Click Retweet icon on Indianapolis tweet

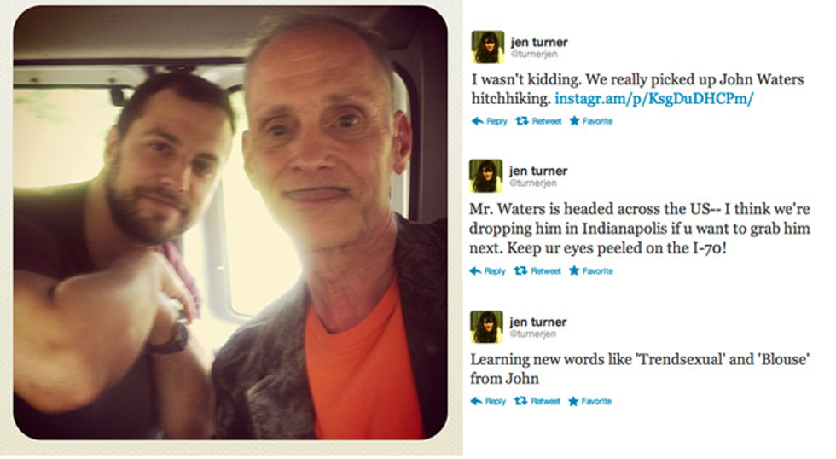(520, 270)
